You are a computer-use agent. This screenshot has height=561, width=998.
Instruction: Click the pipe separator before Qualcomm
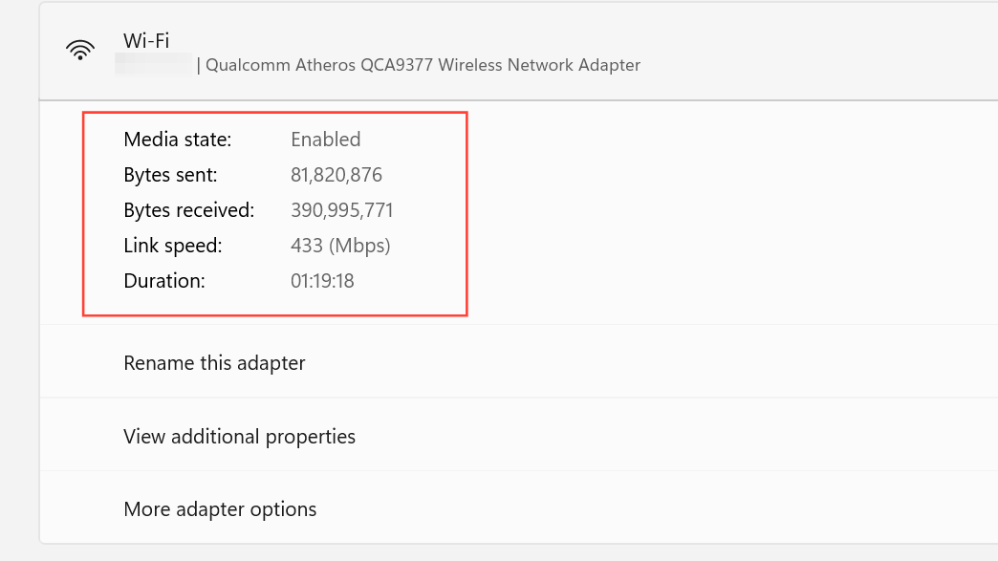(199, 65)
